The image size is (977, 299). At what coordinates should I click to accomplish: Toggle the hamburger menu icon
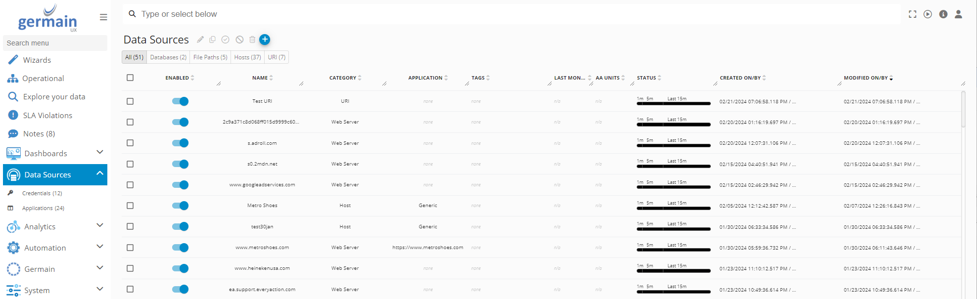[x=103, y=17]
